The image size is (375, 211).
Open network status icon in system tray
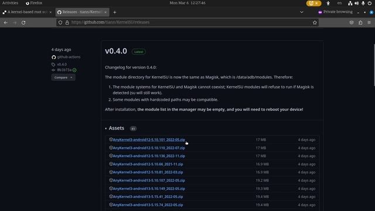pyautogui.click(x=350, y=3)
